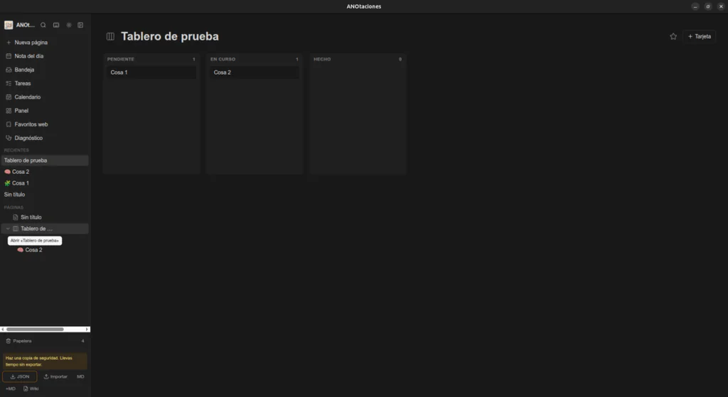
Task: Close the ANOtaciones window
Action: pos(721,6)
